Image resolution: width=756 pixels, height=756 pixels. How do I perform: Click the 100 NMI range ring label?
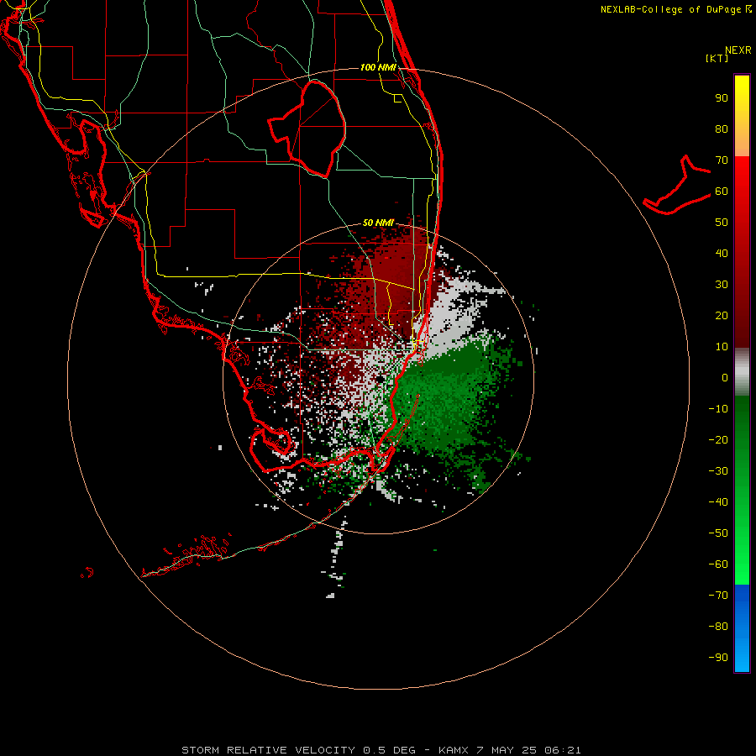(x=378, y=67)
